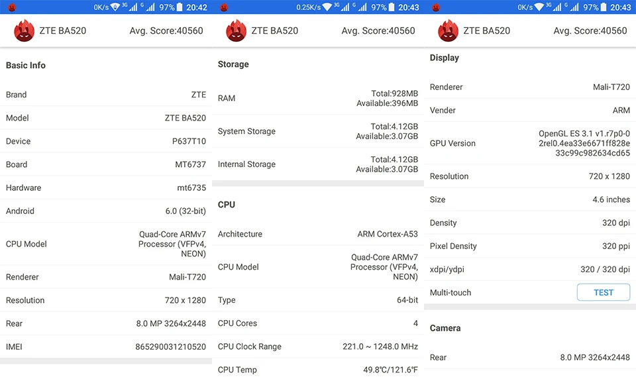Open AnTuTu notification icon in Storage screen status bar
Image resolution: width=636 pixels, height=377 pixels.
(x=224, y=7)
